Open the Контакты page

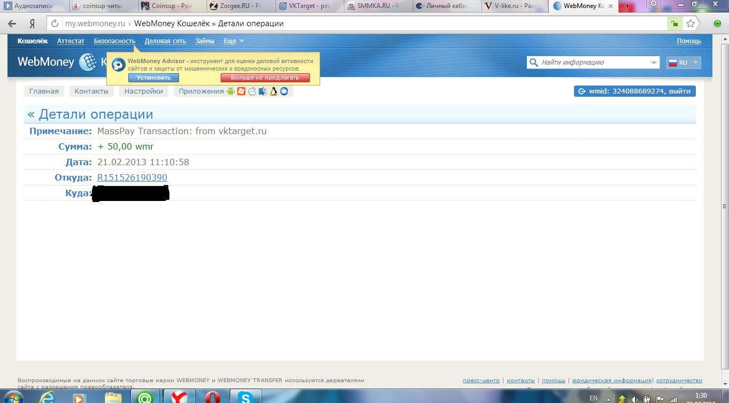pyautogui.click(x=91, y=91)
